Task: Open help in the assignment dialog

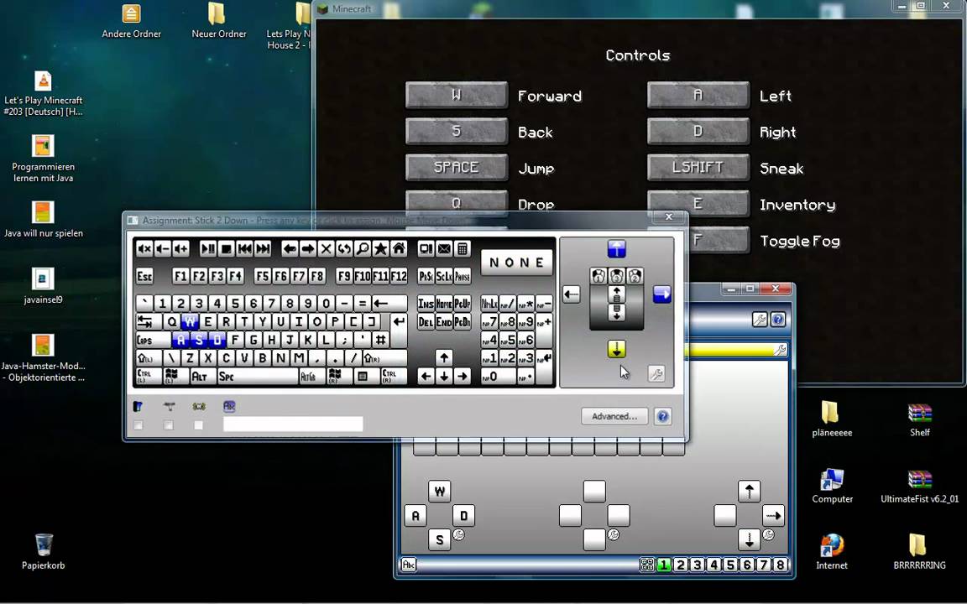Action: pyautogui.click(x=663, y=417)
